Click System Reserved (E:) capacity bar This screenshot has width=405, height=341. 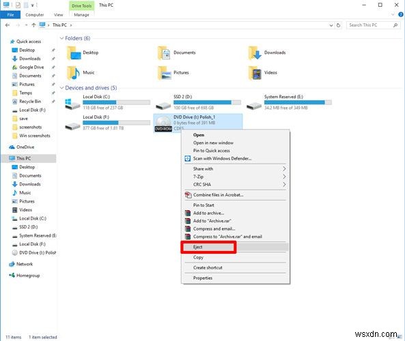pos(298,102)
